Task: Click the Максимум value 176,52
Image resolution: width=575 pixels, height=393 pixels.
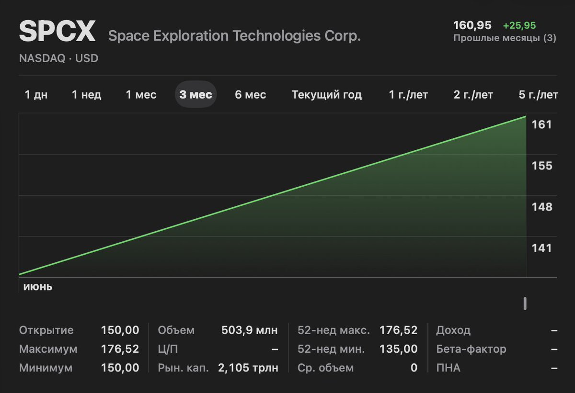Action: point(120,349)
